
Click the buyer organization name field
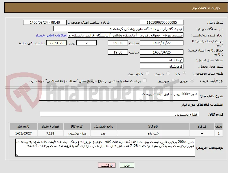(x=118, y=29)
